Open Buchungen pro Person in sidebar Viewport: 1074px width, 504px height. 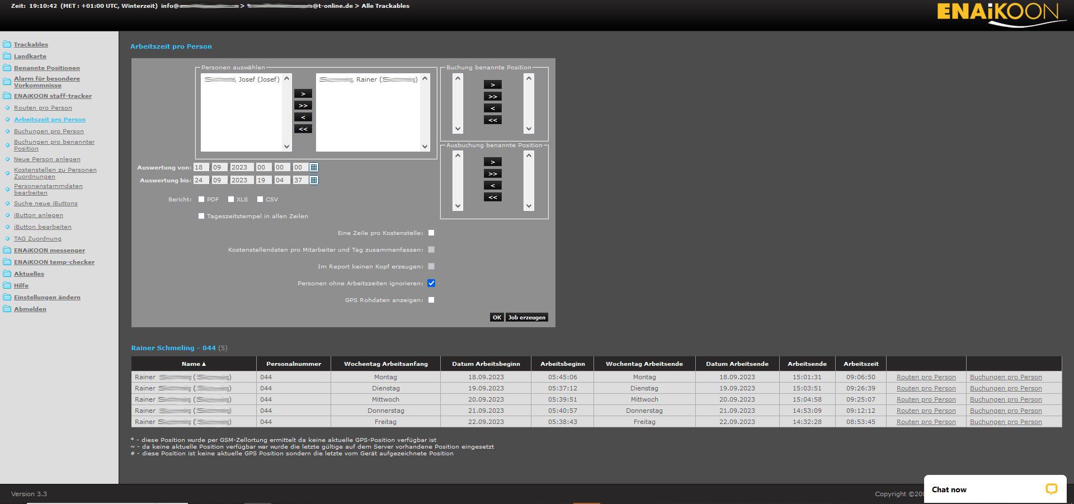click(x=49, y=131)
